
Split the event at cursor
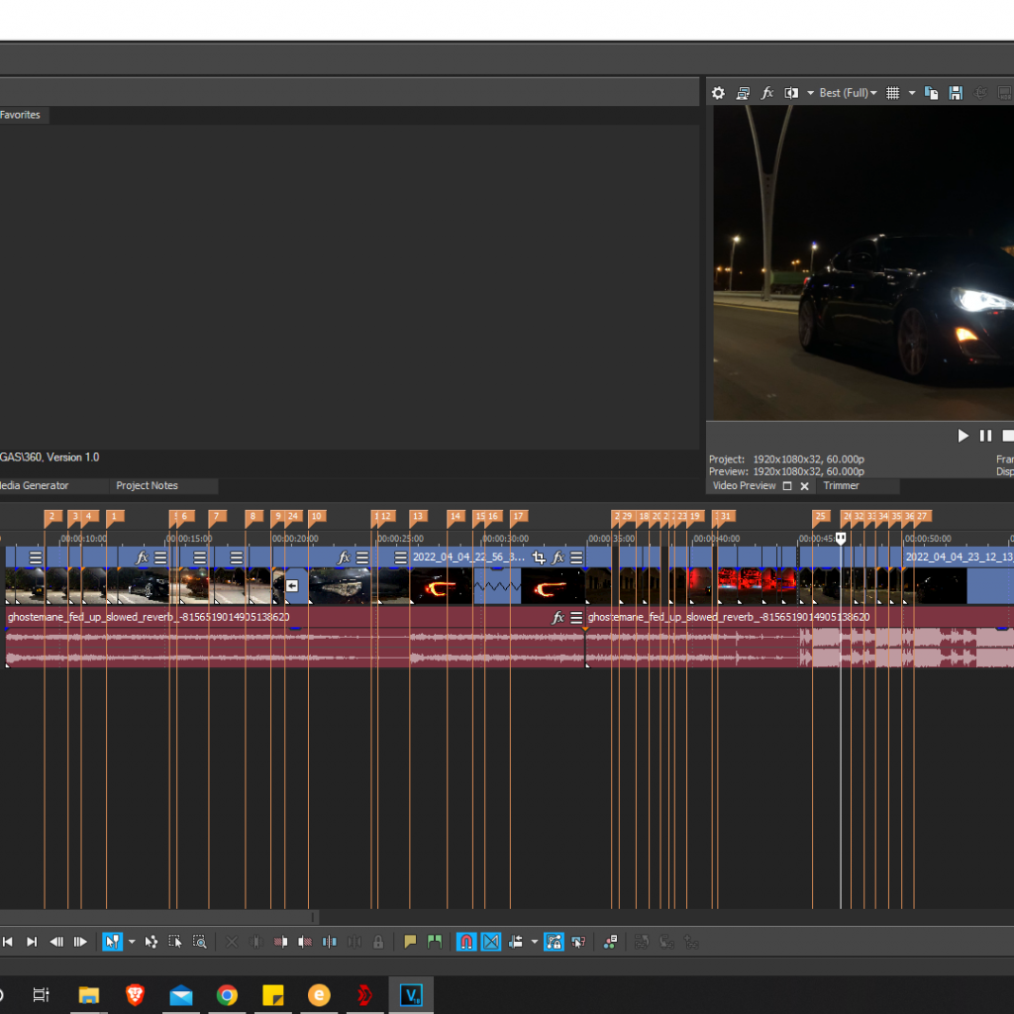pyautogui.click(x=330, y=942)
